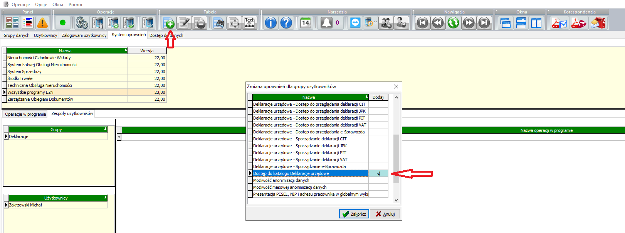The image size is (625, 233).
Task: Expand the dropdown arrow beside database clock icon
Action: [x=376, y=23]
